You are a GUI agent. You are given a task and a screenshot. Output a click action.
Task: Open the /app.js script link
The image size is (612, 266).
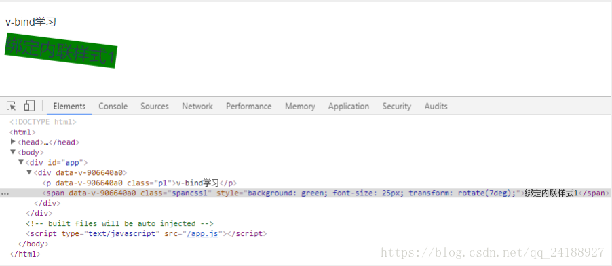coord(202,234)
